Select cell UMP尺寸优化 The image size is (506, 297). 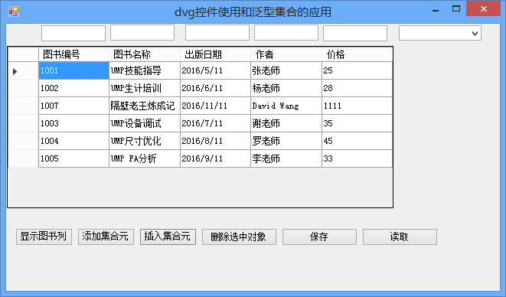coord(145,141)
